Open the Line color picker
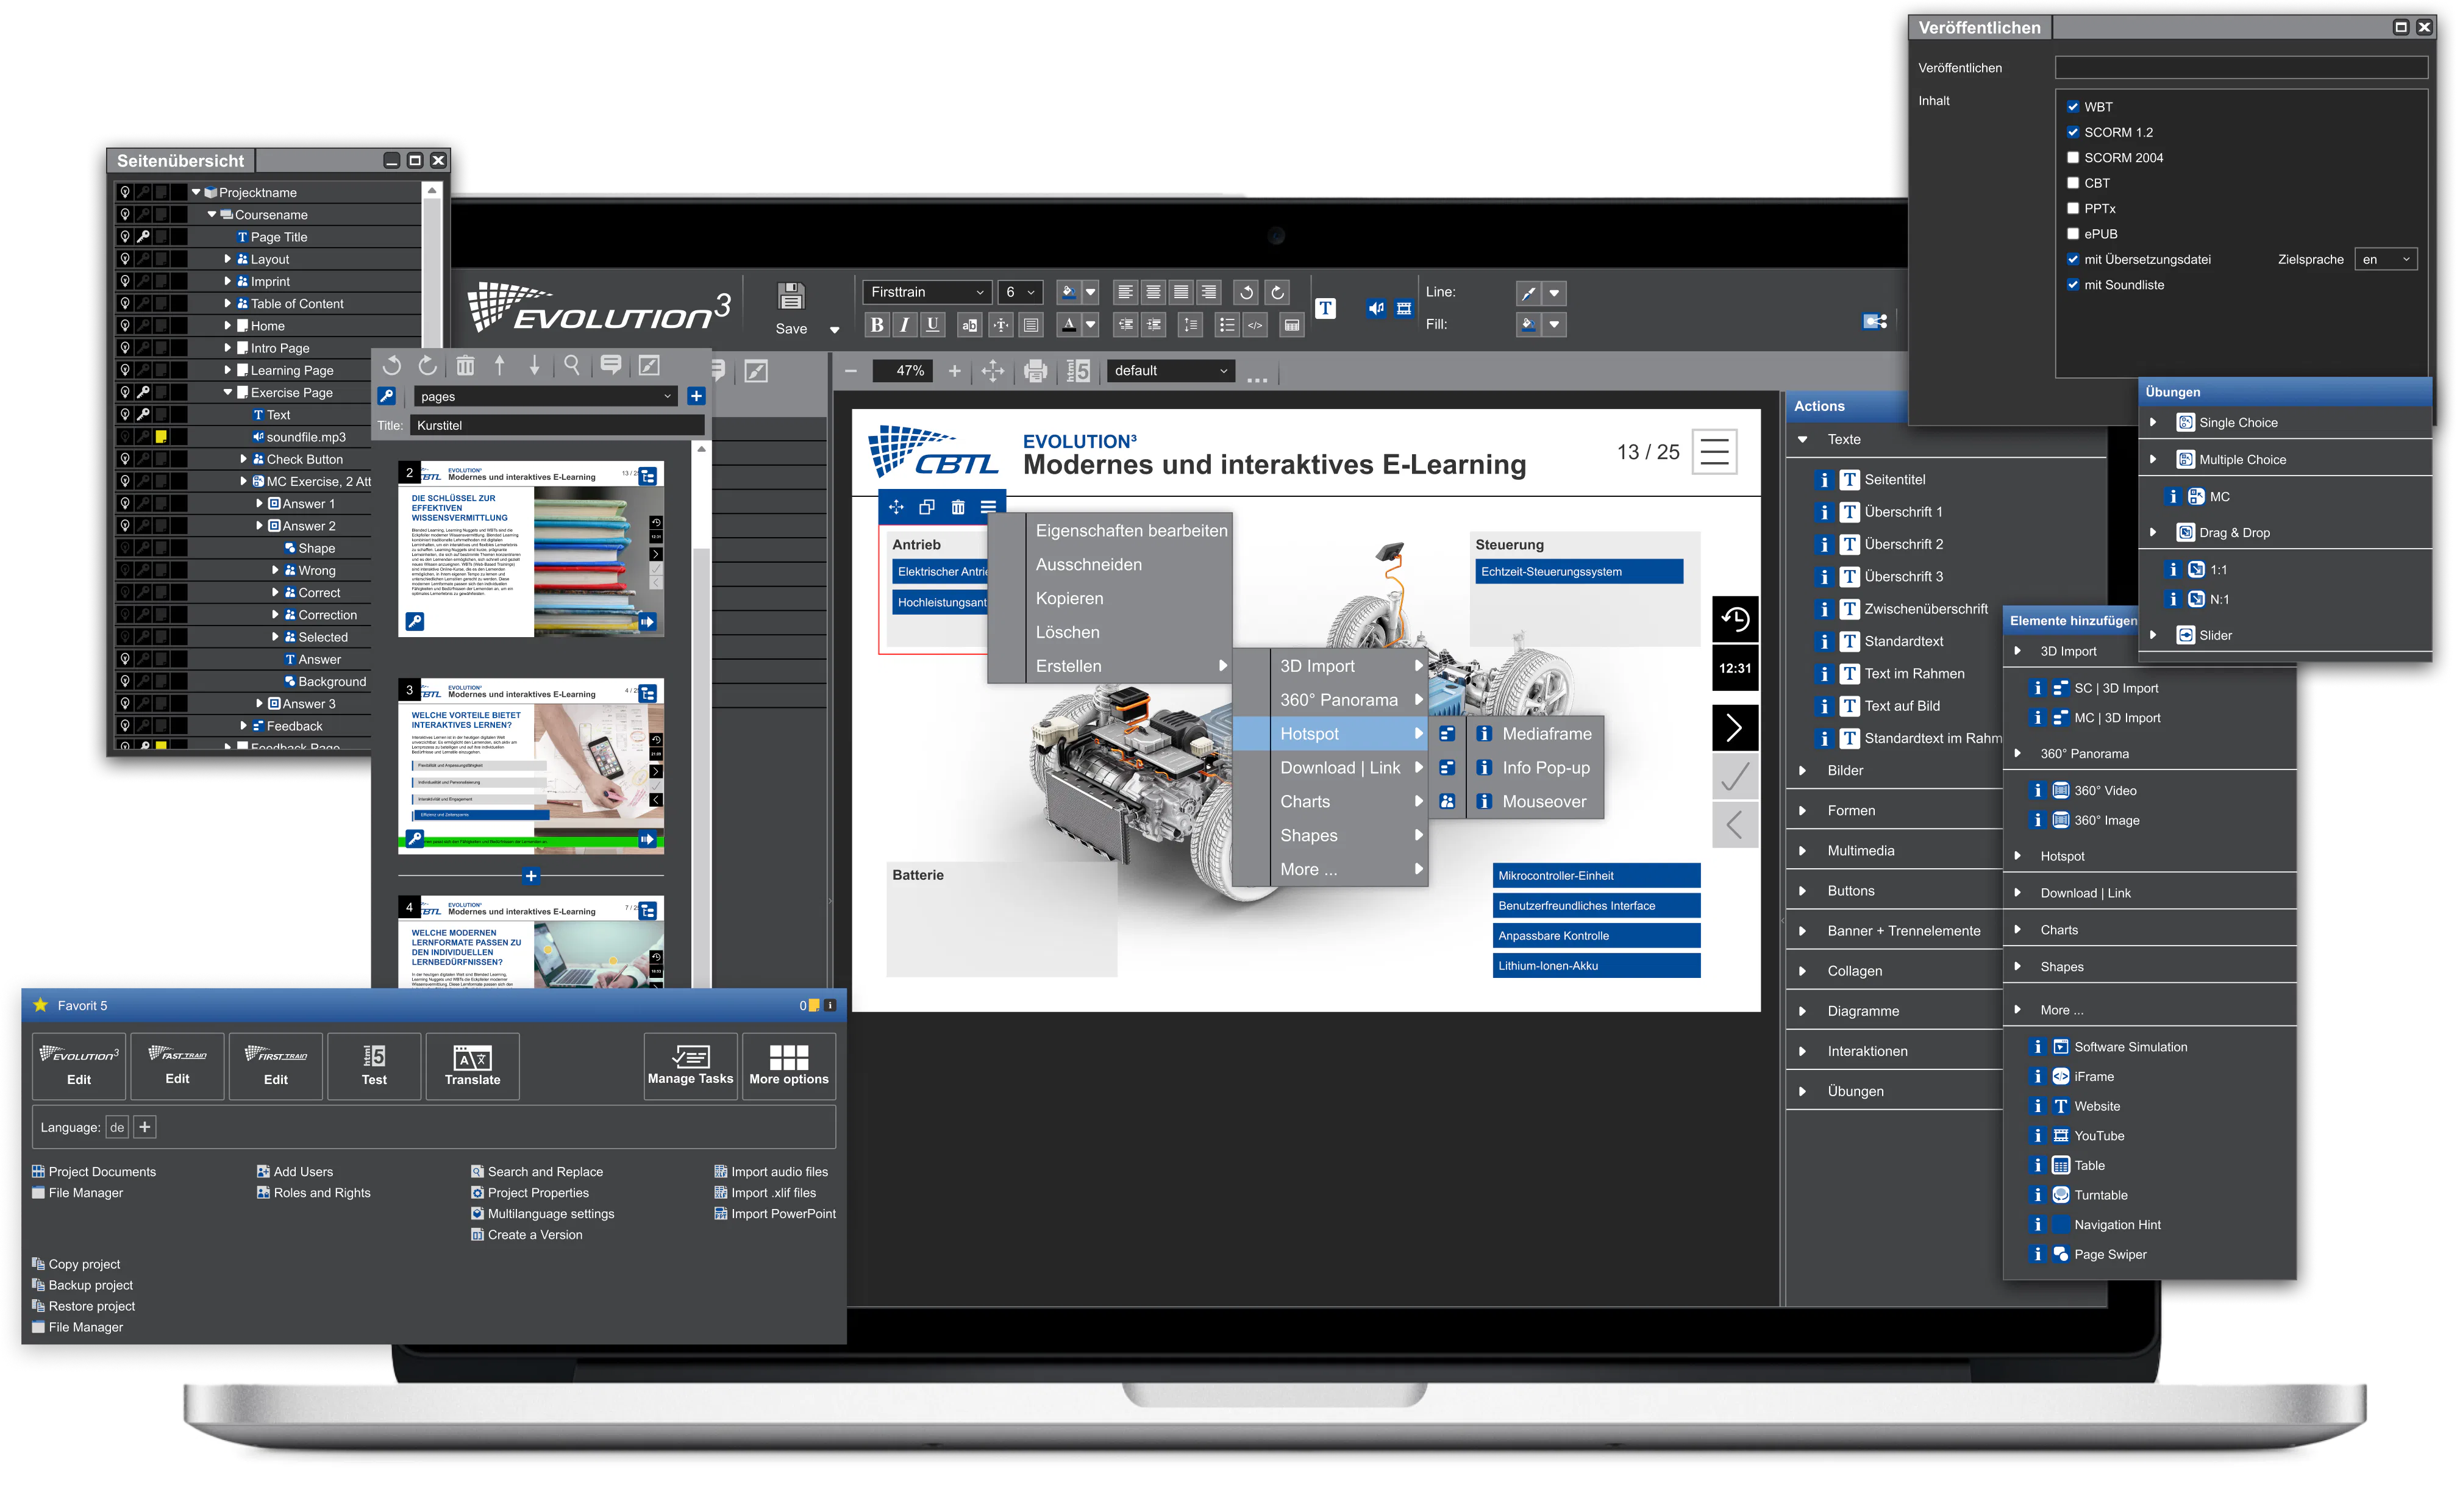This screenshot has height=1512, width=2457. [x=1541, y=293]
